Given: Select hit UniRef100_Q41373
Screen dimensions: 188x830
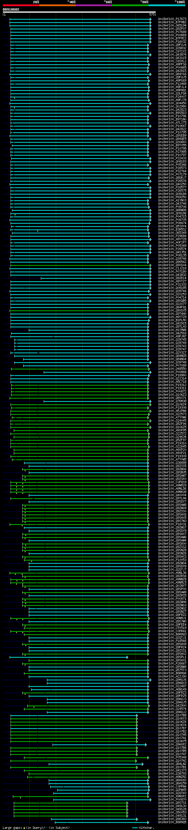Looking at the screenshot, I should [x=172, y=770].
